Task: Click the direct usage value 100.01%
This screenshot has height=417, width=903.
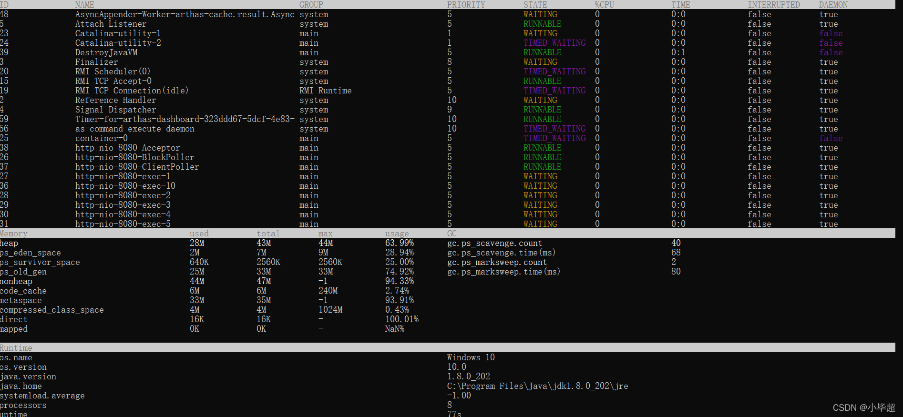Action: (402, 319)
